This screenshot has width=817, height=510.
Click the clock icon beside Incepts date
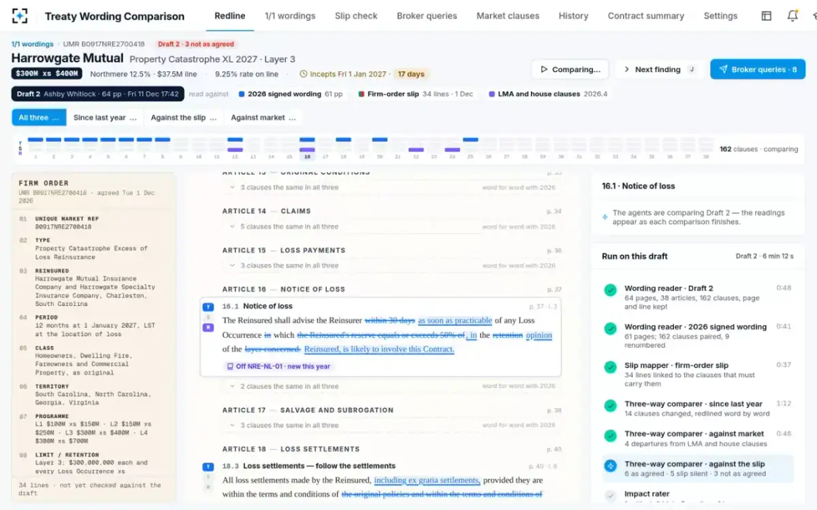click(x=304, y=74)
